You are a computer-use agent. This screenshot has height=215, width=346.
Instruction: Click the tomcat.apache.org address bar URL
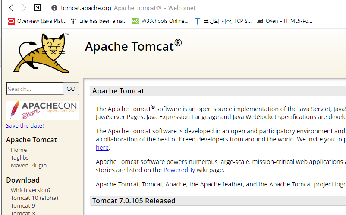coord(86,8)
